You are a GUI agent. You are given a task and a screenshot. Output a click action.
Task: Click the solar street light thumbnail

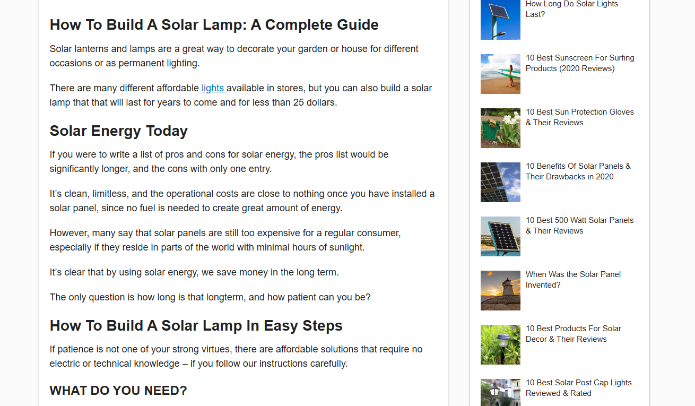click(500, 20)
